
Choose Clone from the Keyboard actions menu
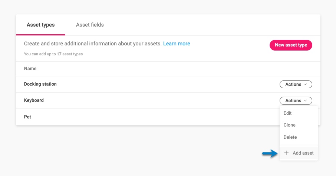coord(289,125)
